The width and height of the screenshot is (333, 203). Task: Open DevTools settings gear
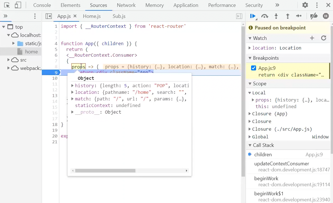pos(305,5)
